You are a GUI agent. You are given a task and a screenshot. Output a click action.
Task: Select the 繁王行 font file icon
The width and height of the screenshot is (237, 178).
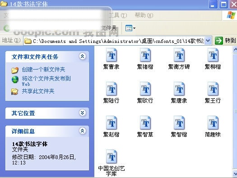(213, 89)
